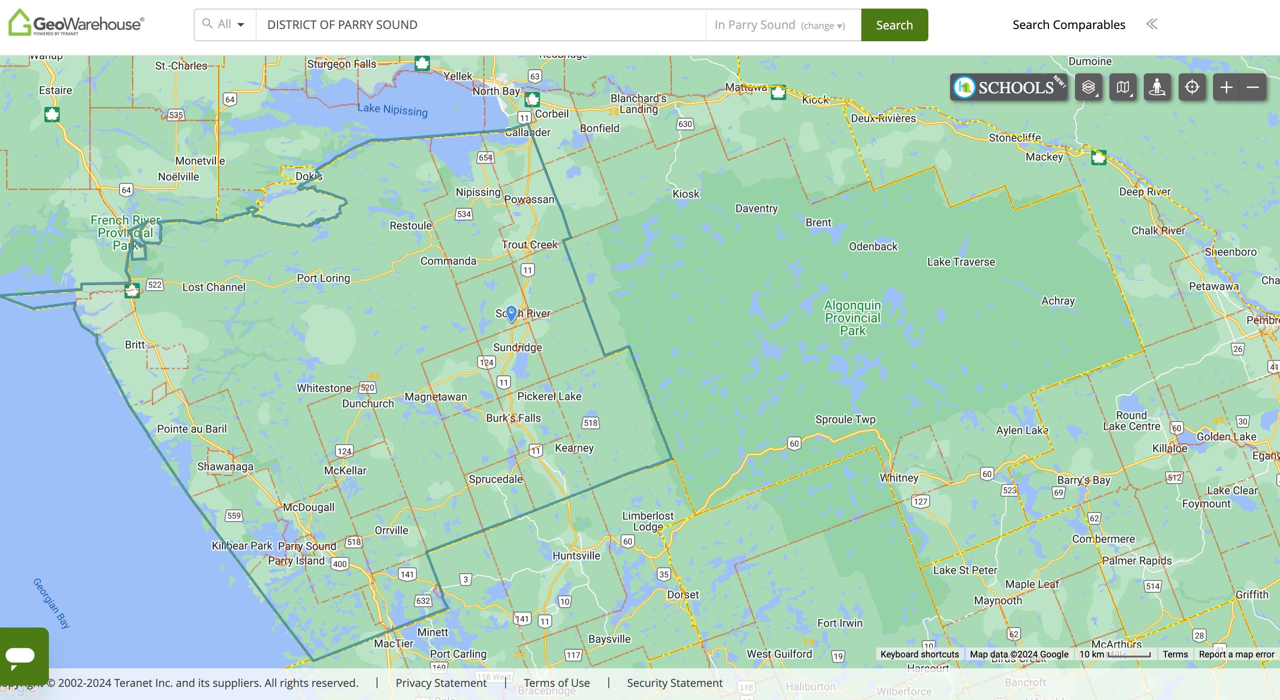This screenshot has height=700, width=1280.
Task: Click the Map data ©2024 Google text
Action: (x=1019, y=654)
